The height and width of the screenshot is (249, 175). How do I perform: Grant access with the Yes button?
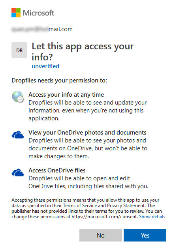pyautogui.click(x=145, y=235)
